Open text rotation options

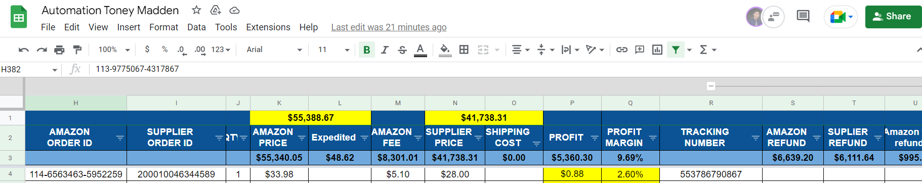(595, 50)
